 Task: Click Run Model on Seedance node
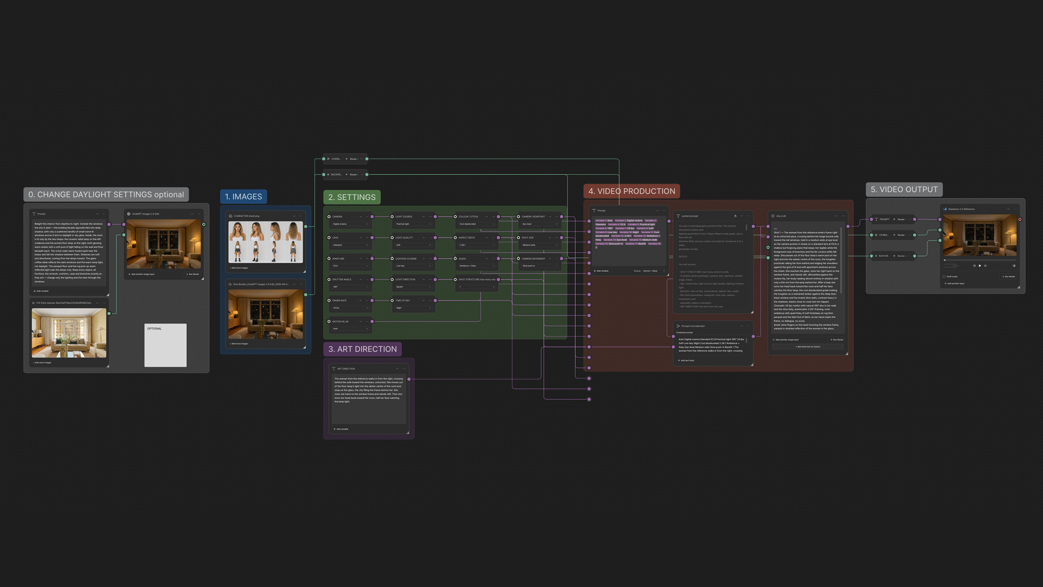tap(1008, 277)
